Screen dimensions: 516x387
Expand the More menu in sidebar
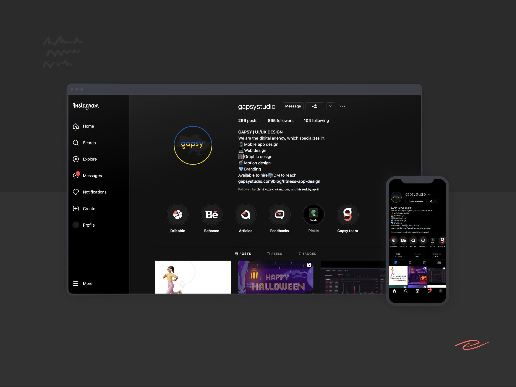83,283
